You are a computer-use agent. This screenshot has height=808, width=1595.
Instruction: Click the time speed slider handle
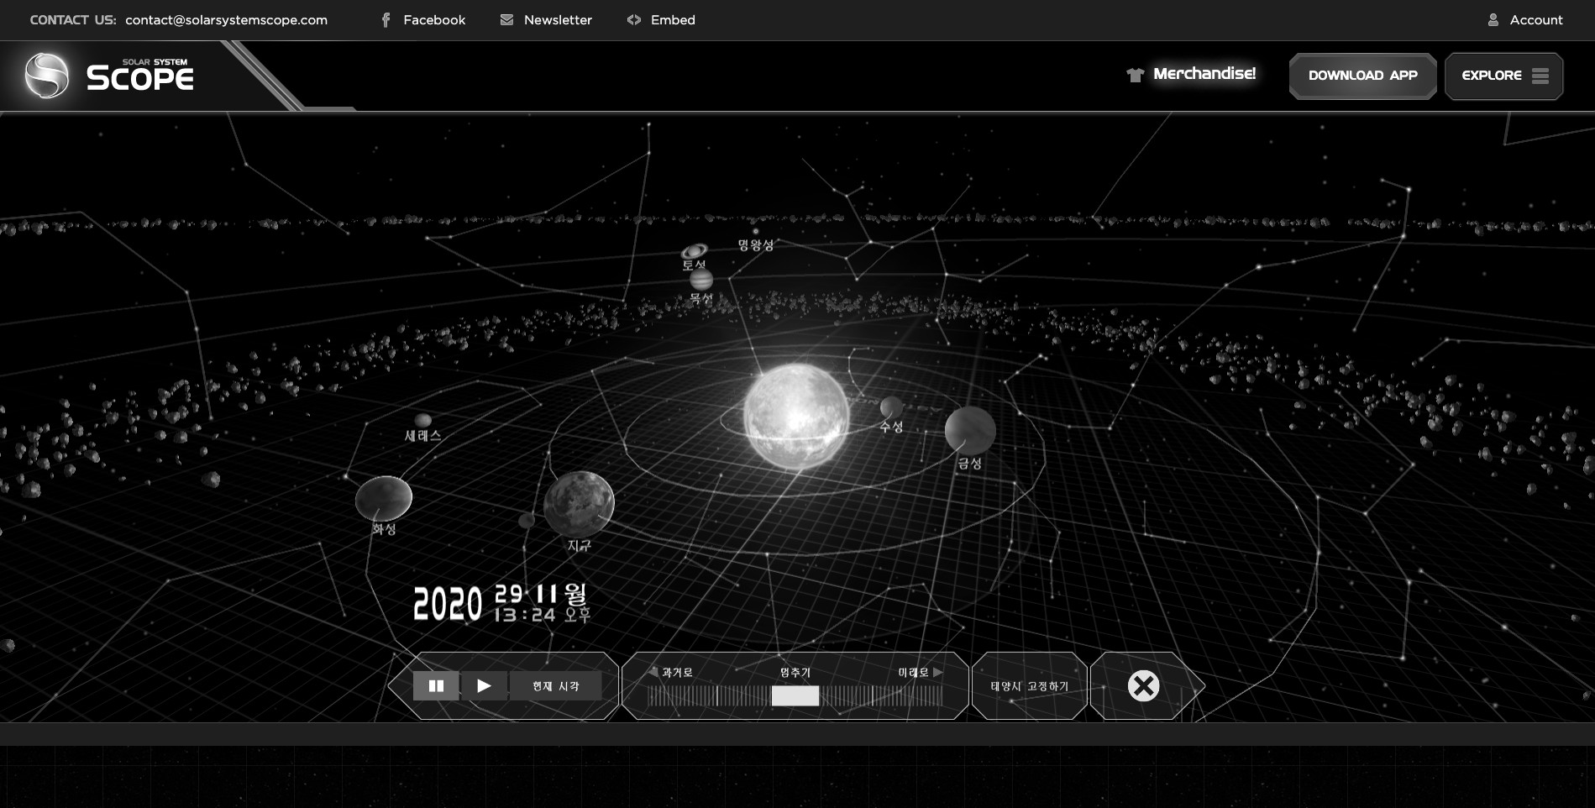coord(795,695)
